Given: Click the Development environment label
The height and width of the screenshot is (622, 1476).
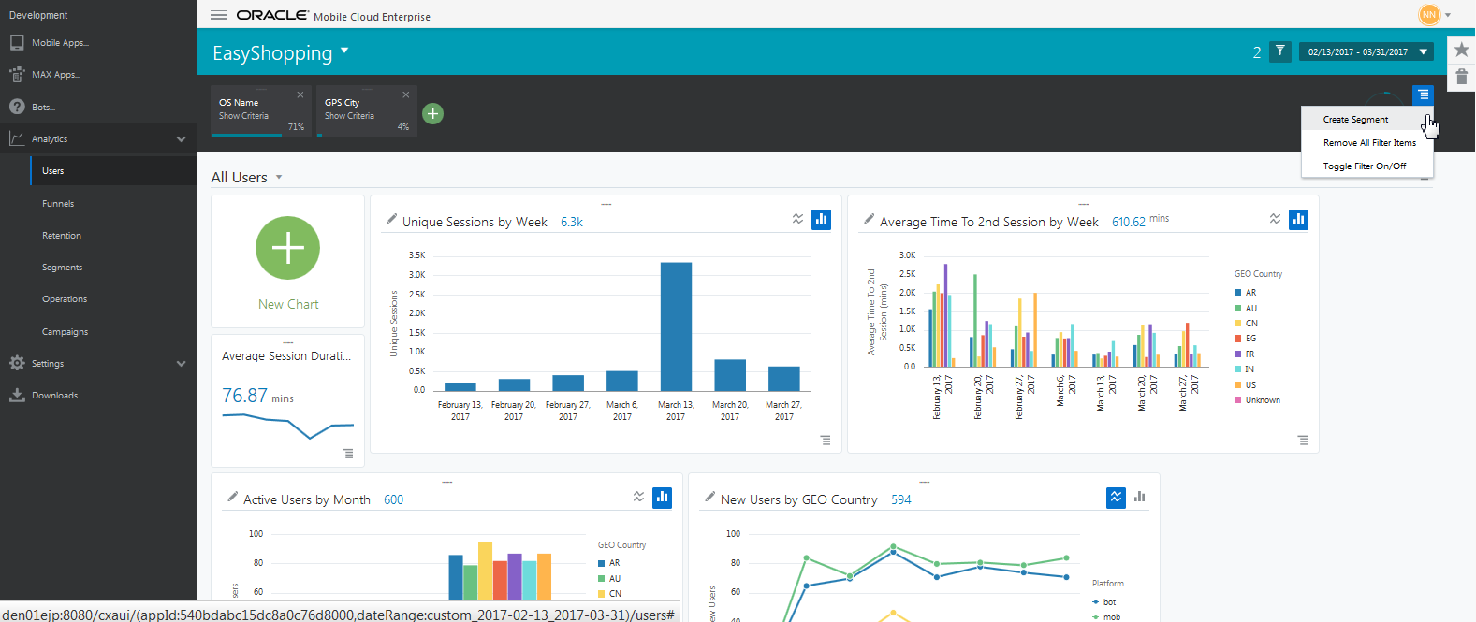Looking at the screenshot, I should pos(38,15).
